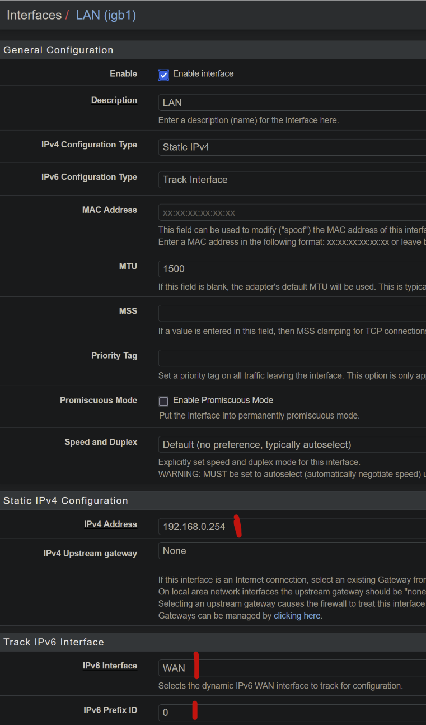Expand the Speed and Duplex dropdown

292,445
